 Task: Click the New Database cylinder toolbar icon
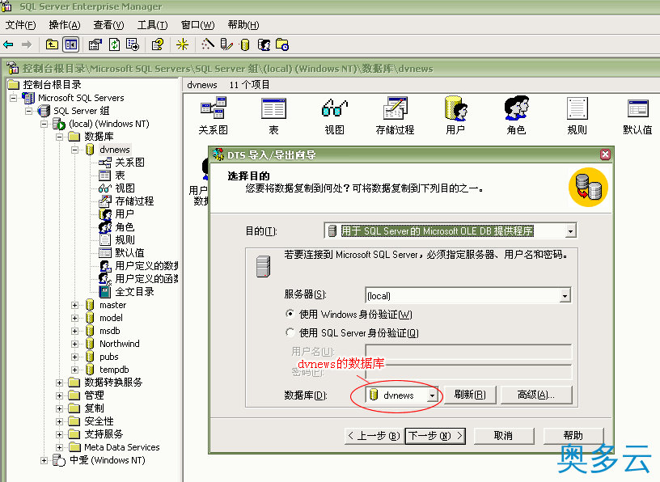245,44
